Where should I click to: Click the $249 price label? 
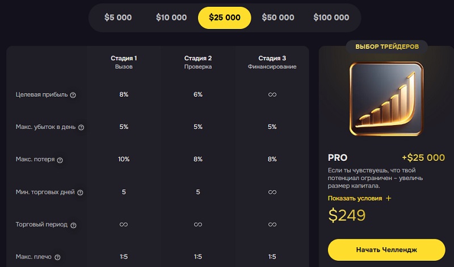click(347, 215)
